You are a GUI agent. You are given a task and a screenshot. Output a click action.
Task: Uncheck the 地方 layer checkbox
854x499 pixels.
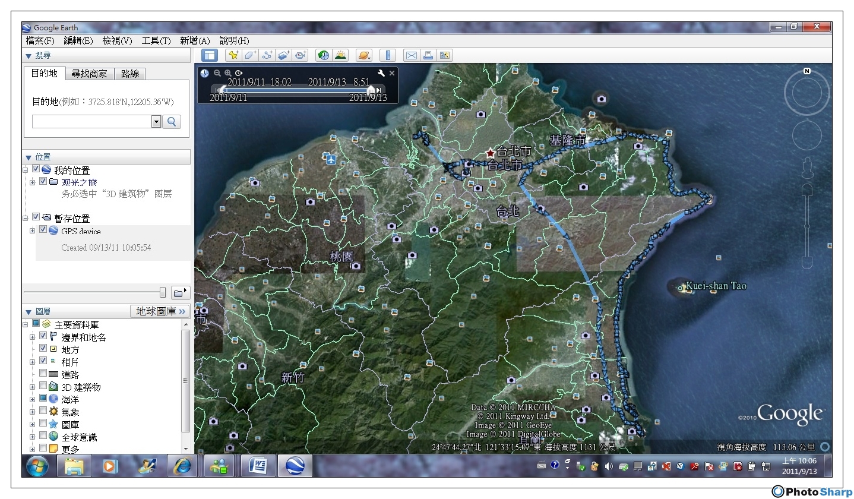(x=43, y=349)
